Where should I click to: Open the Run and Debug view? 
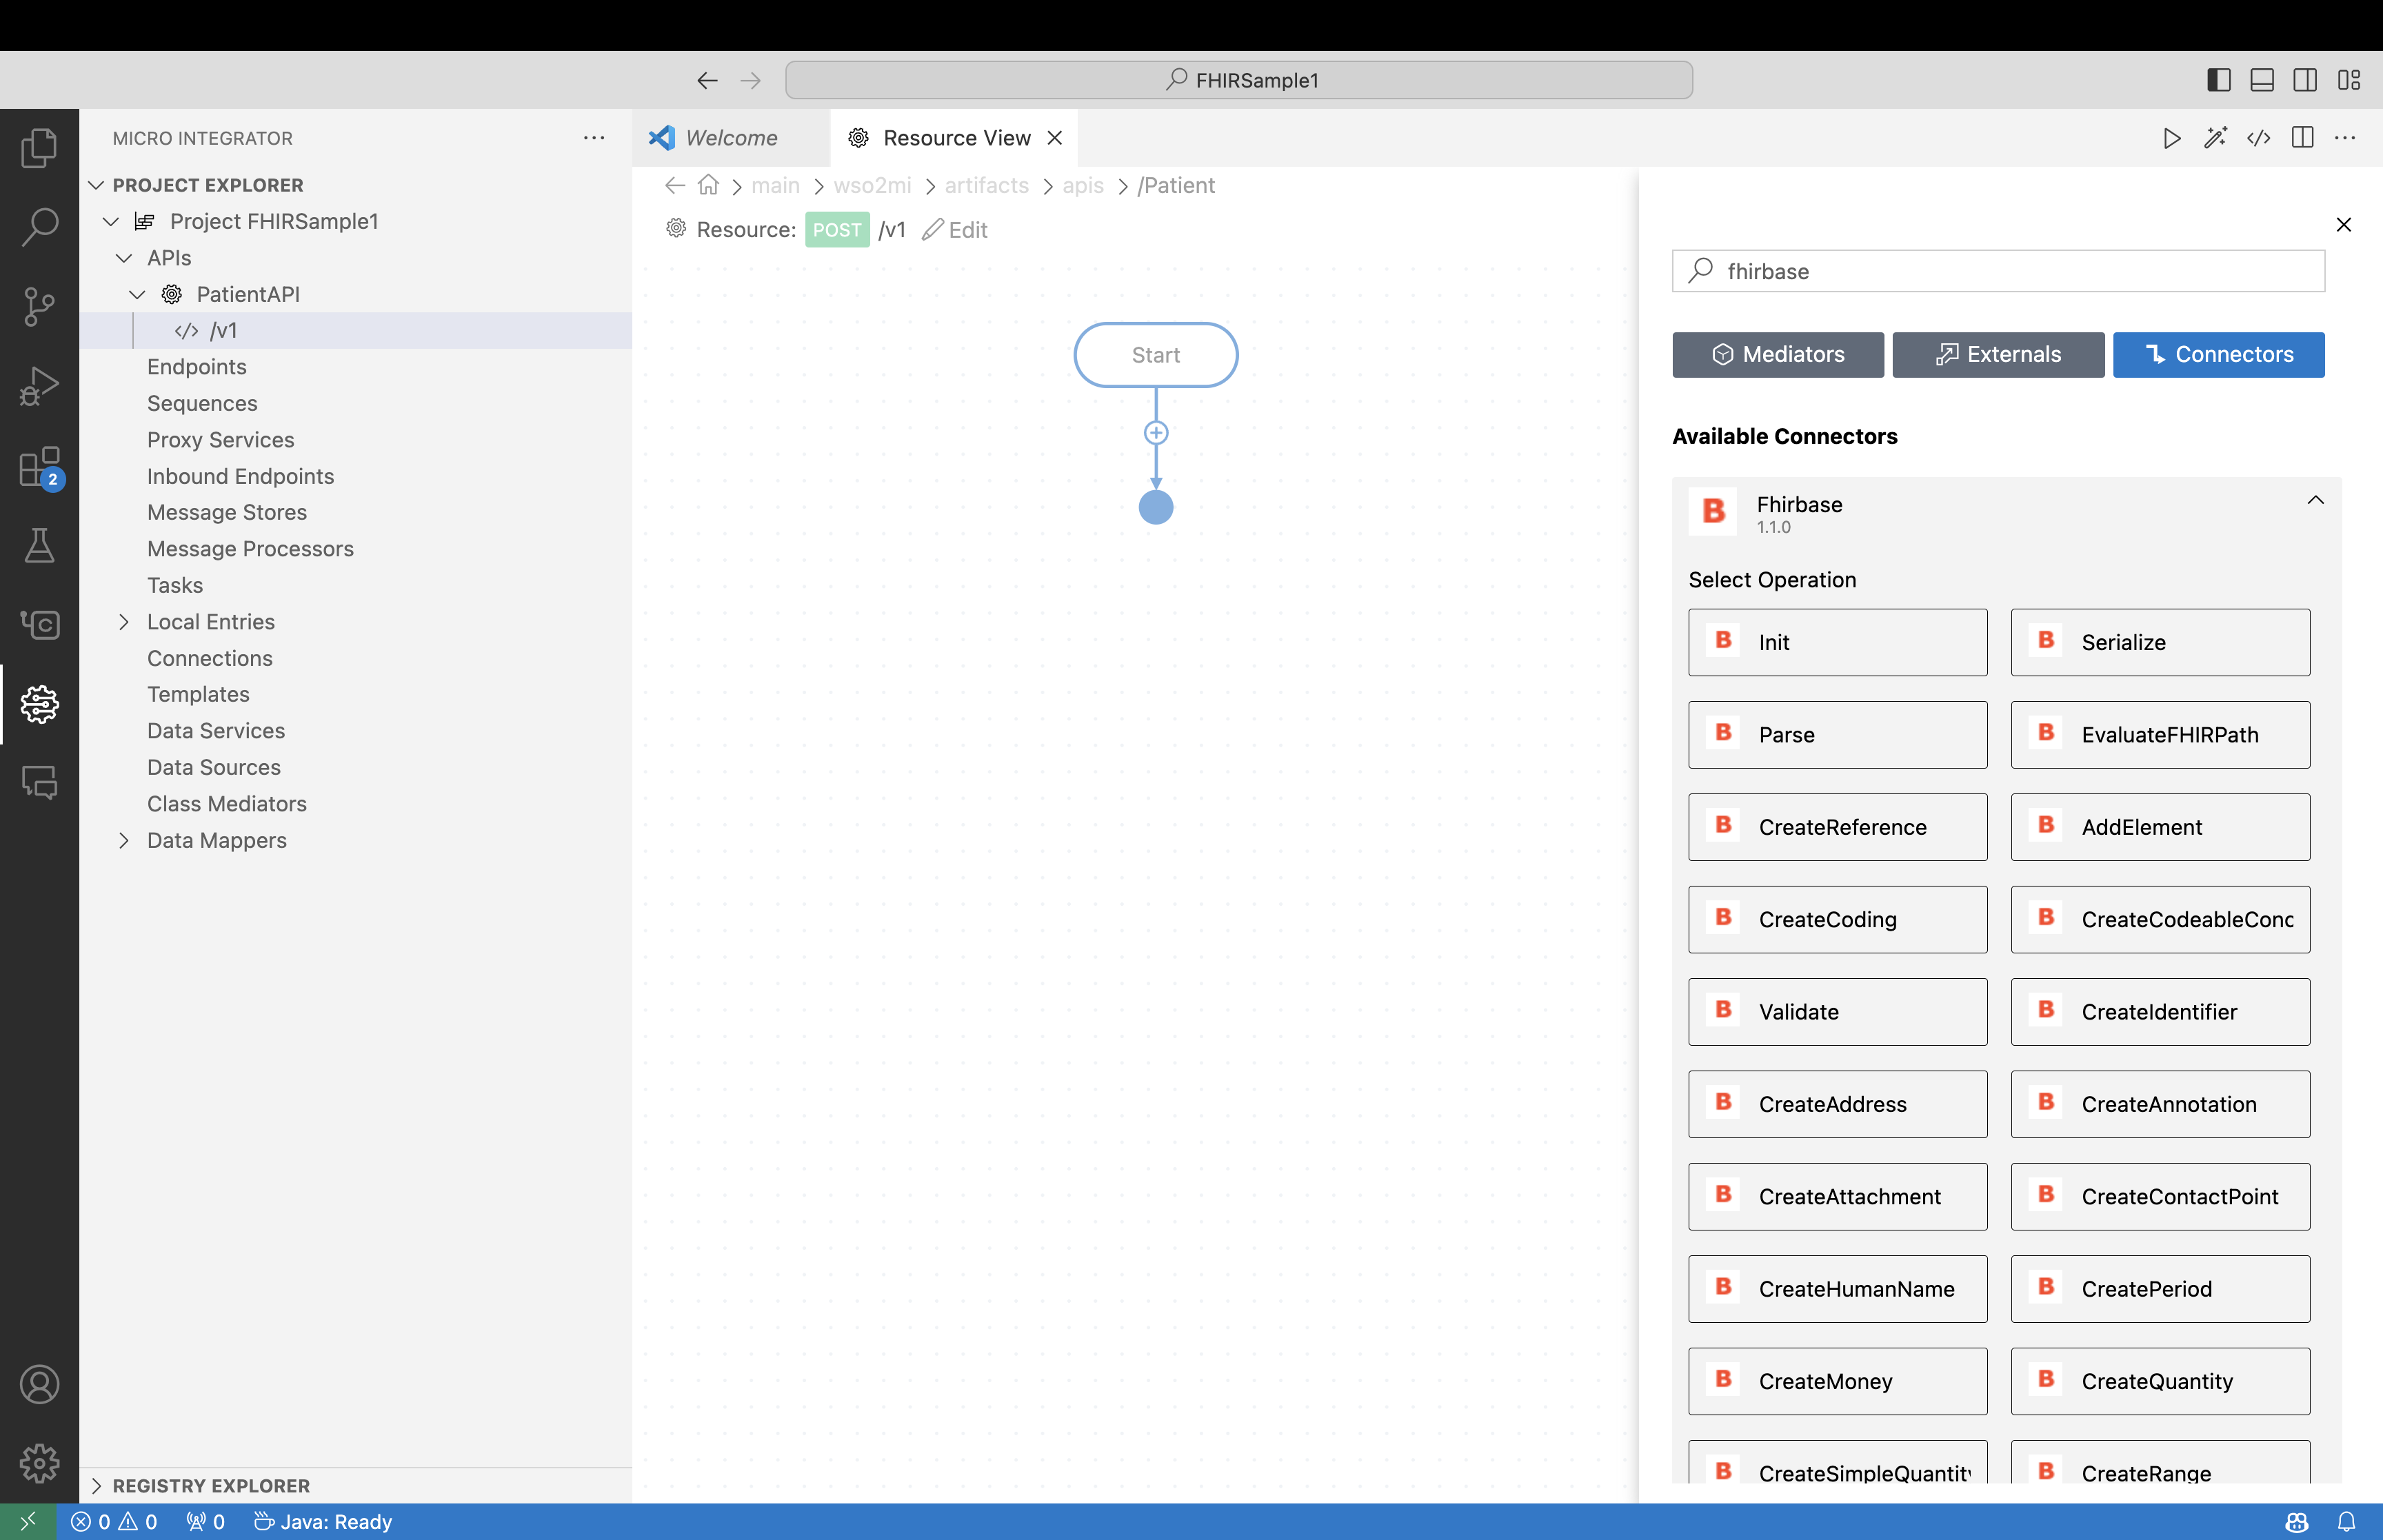[x=39, y=385]
